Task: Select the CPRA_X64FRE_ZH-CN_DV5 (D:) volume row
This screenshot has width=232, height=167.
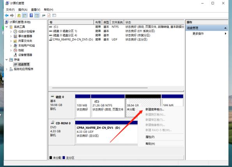Action: (x=73, y=39)
